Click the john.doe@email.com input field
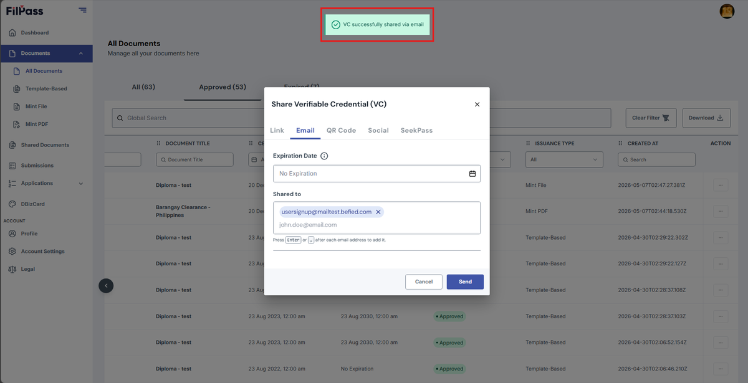This screenshot has height=383, width=748. 376,225
